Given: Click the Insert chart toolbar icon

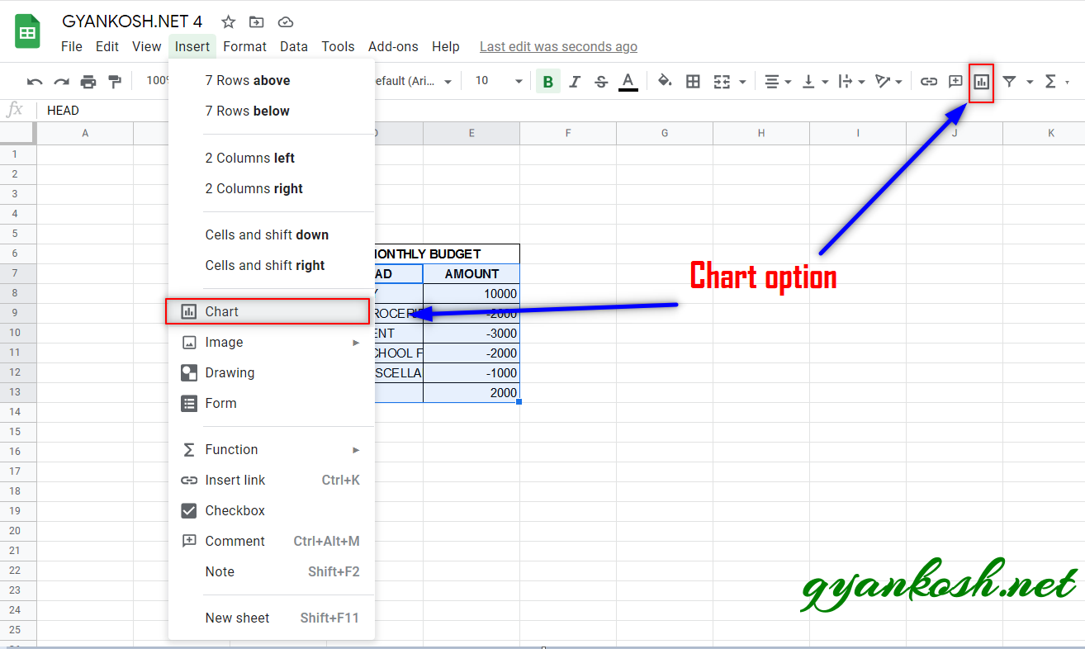Looking at the screenshot, I should [x=981, y=82].
